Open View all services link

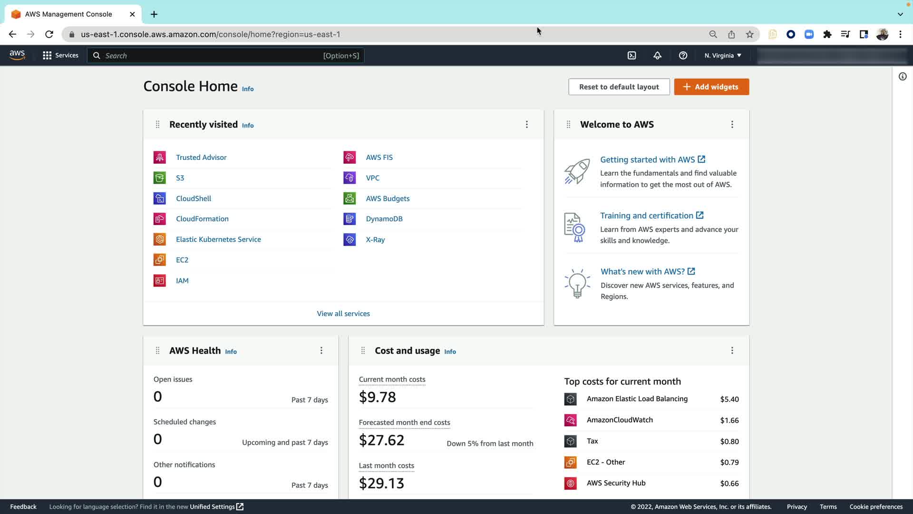pos(343,314)
